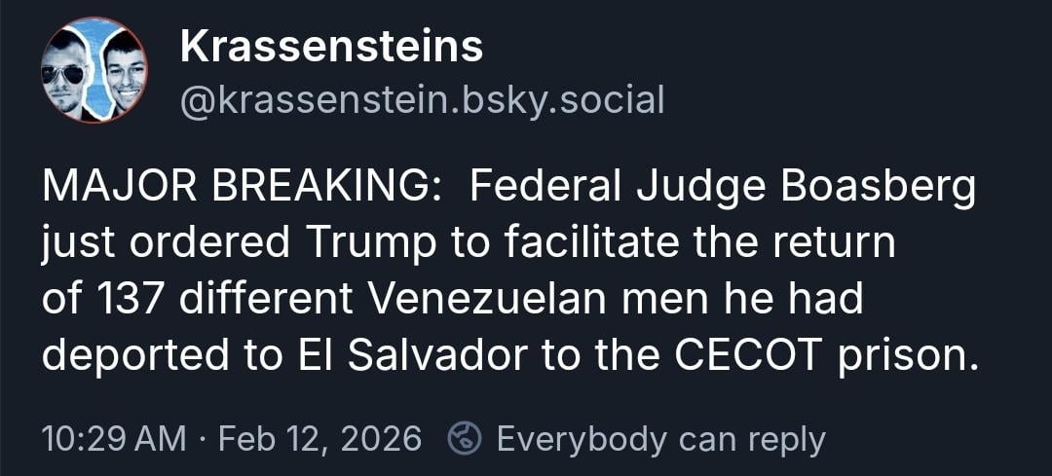Click the word "ordered" in the post

pyautogui.click(x=210, y=243)
